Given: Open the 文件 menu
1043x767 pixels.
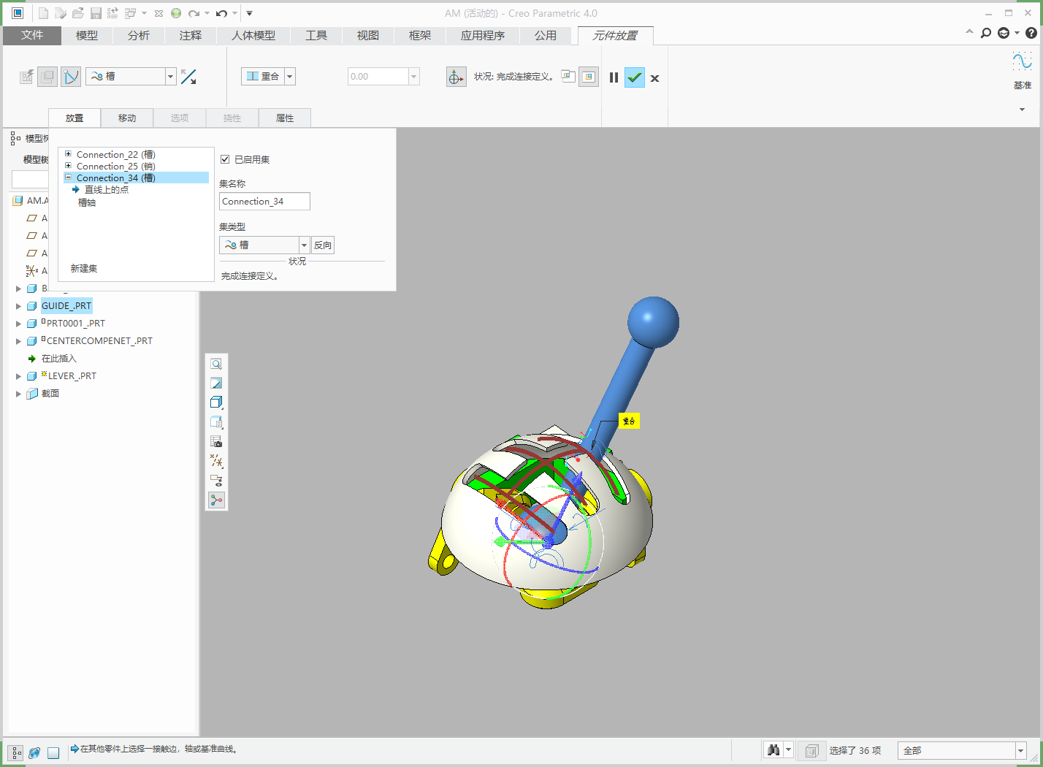Looking at the screenshot, I should pyautogui.click(x=32, y=35).
